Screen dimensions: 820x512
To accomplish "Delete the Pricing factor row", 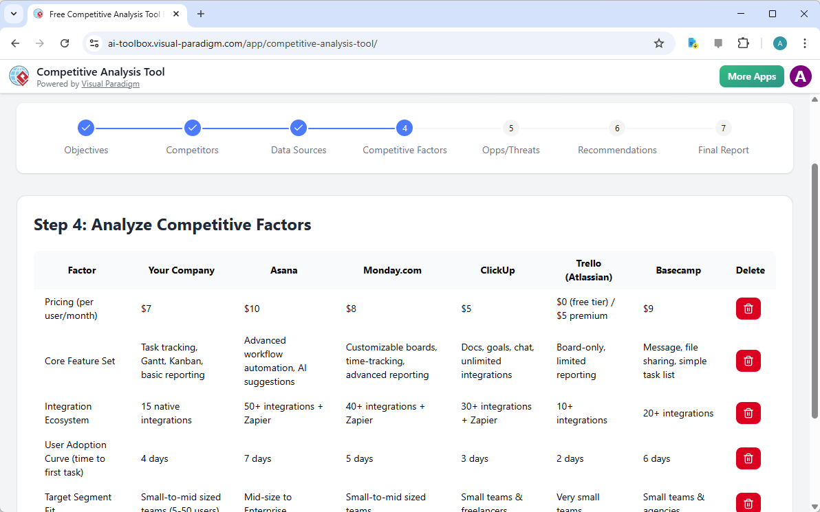I will pyautogui.click(x=748, y=309).
